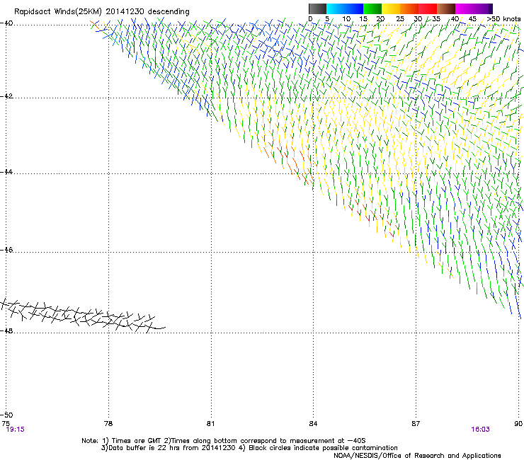This screenshot has height=460, width=524.
Task: Click the '25' legend scale label
Action: [400, 19]
